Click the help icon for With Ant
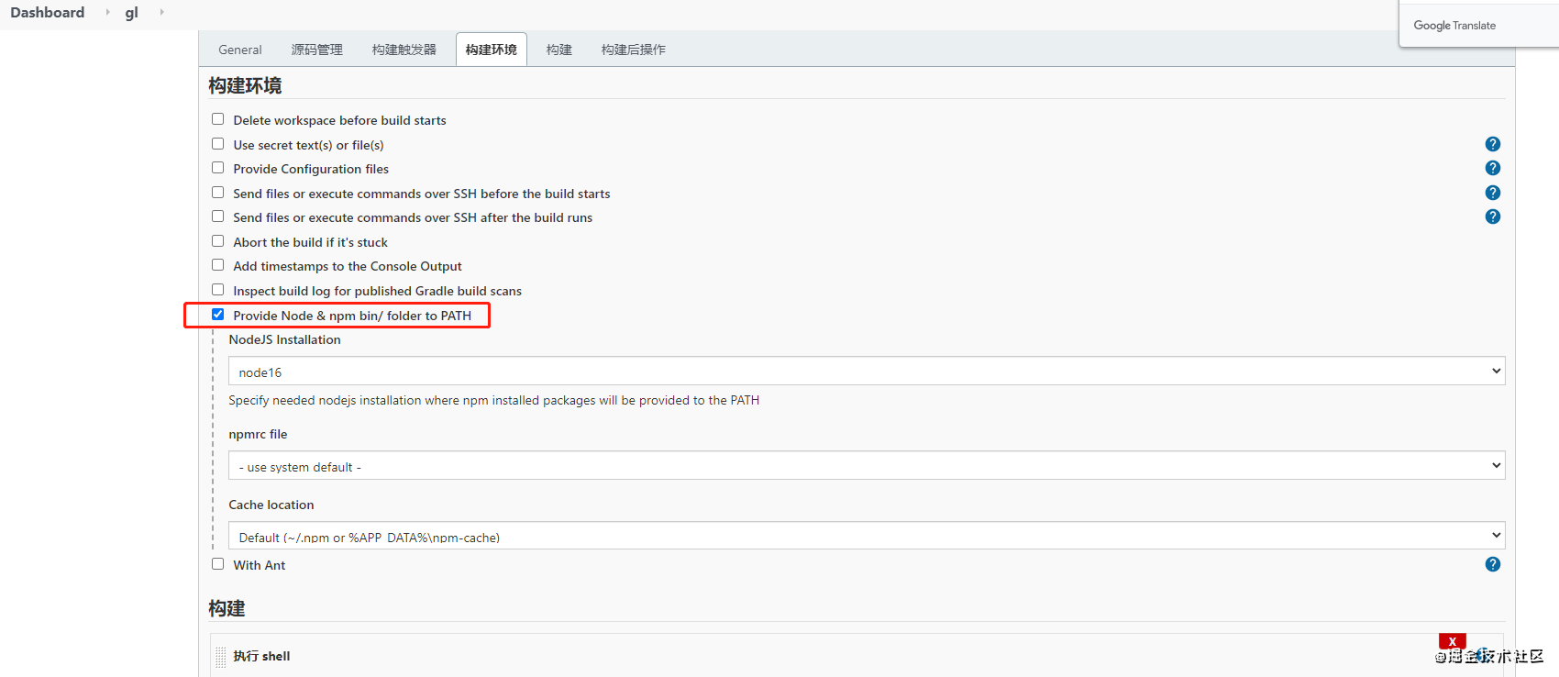The height and width of the screenshot is (677, 1559). point(1492,564)
